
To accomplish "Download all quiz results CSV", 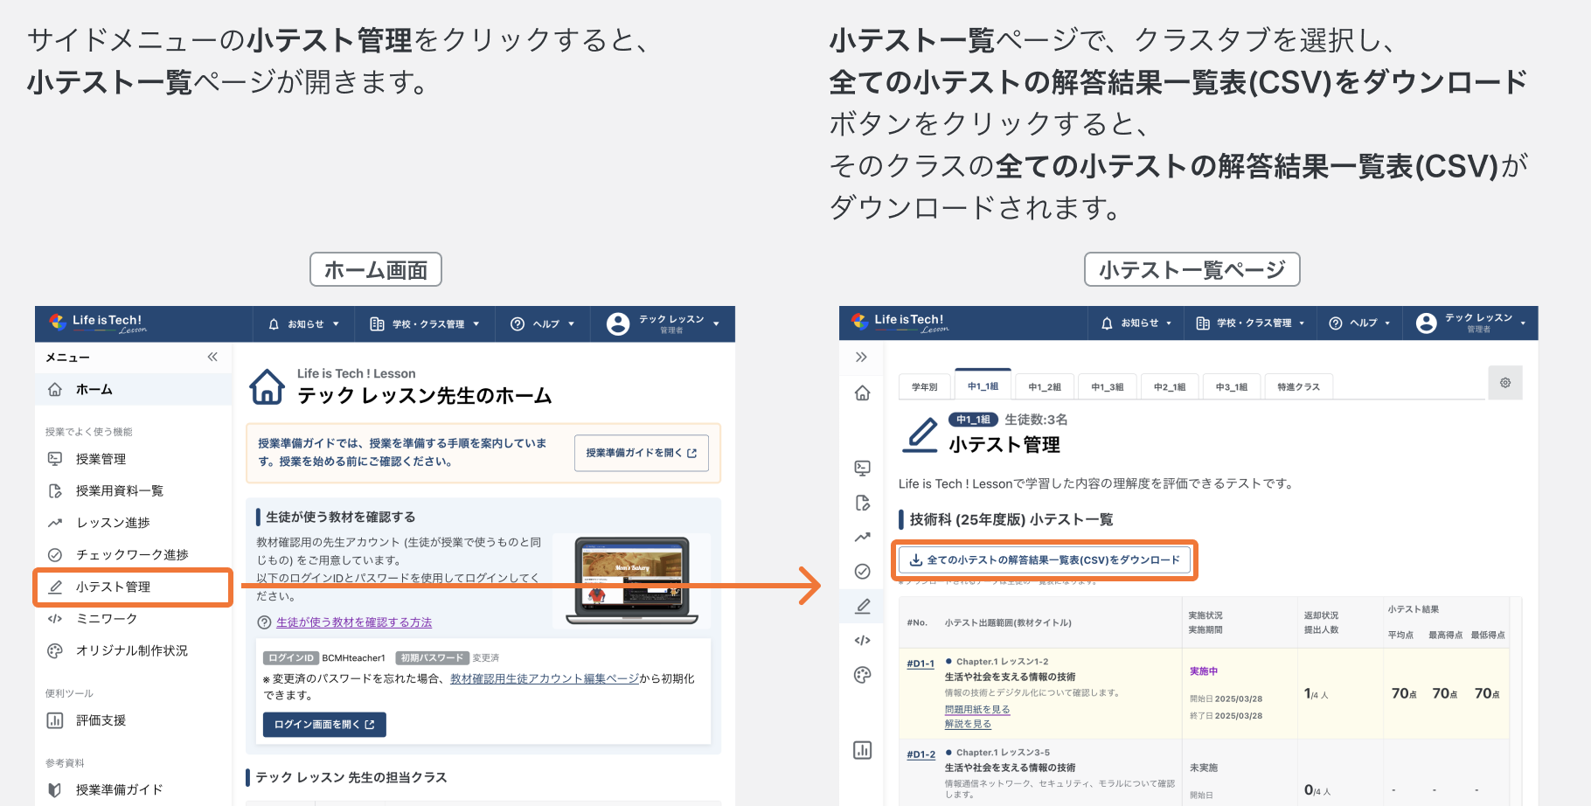I will (x=1044, y=560).
